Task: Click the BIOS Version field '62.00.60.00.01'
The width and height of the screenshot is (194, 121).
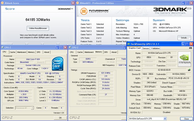Action: [x=164, y=70]
